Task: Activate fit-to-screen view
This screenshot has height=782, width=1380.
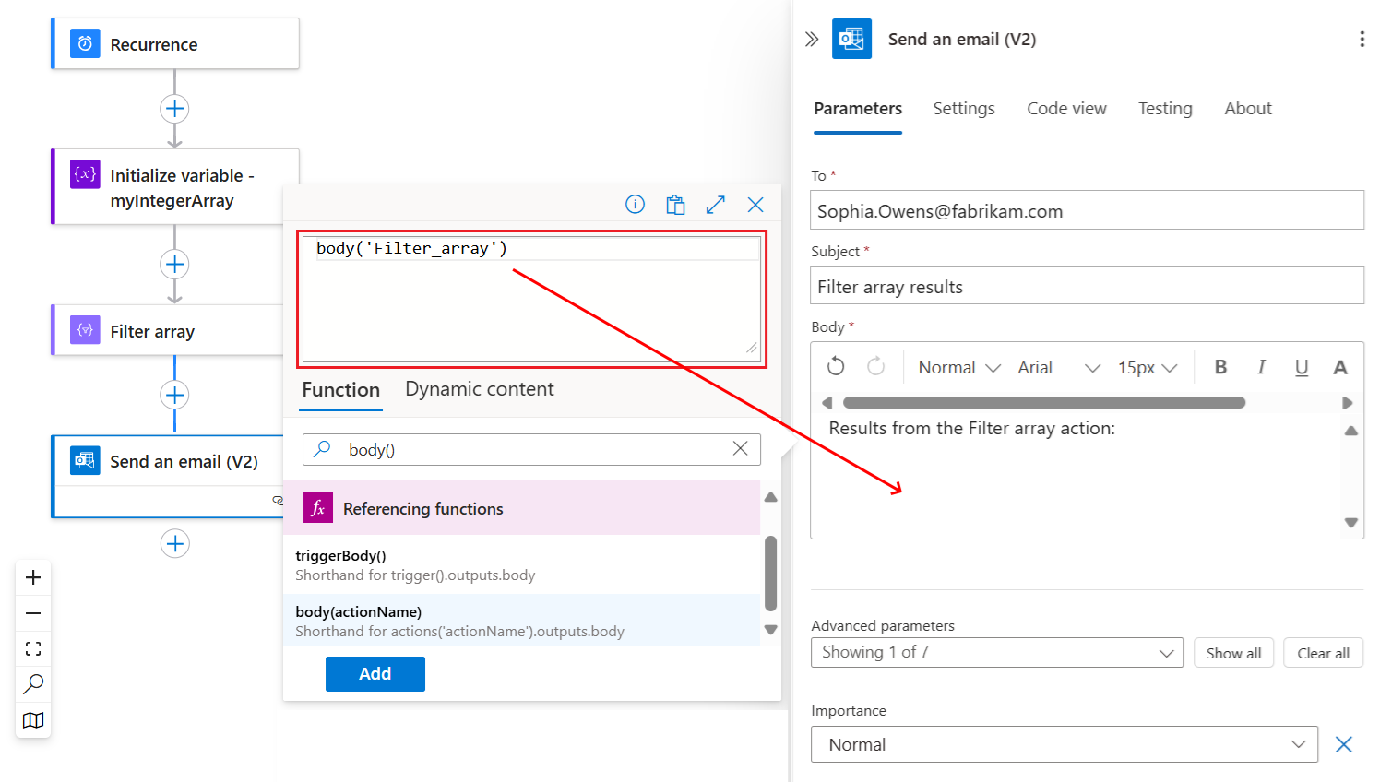Action: 33,648
